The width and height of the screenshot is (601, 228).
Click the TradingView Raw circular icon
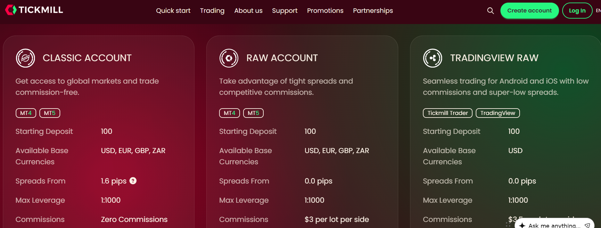(x=433, y=58)
